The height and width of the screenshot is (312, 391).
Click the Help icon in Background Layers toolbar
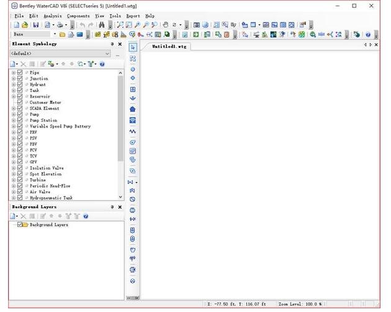(86, 216)
